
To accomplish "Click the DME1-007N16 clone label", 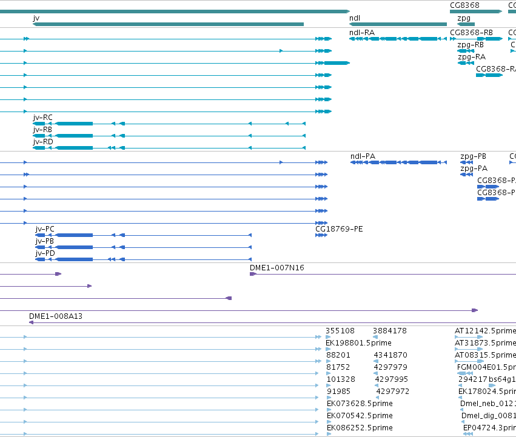I will point(276,268).
